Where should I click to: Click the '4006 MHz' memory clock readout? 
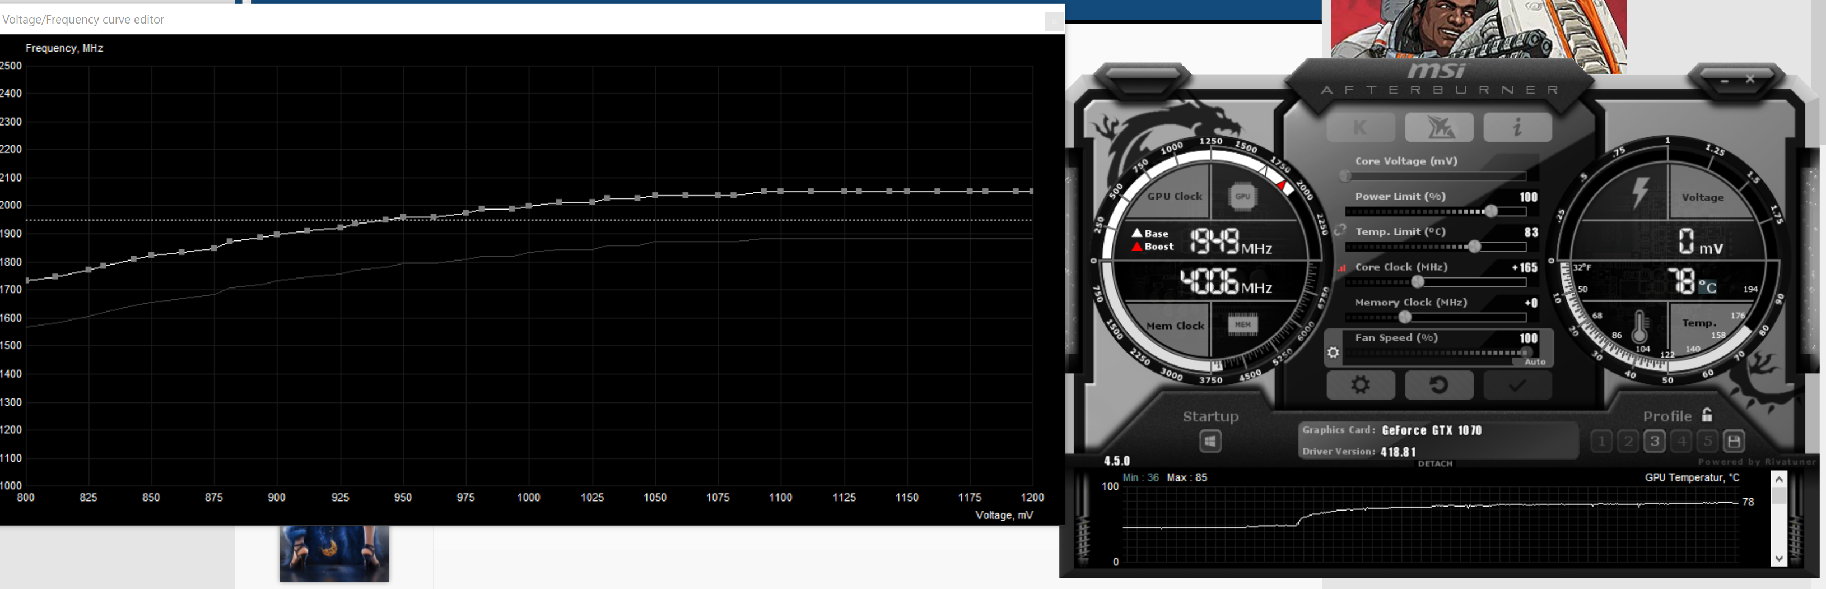[1226, 281]
